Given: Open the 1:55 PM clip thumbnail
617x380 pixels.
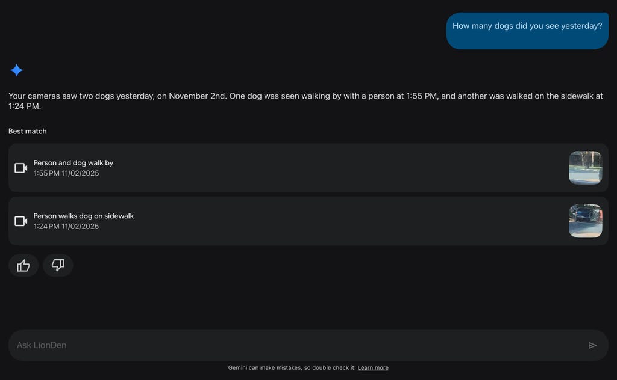Looking at the screenshot, I should click(585, 168).
